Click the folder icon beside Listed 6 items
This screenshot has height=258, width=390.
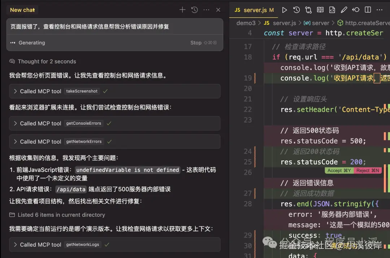tap(12, 215)
